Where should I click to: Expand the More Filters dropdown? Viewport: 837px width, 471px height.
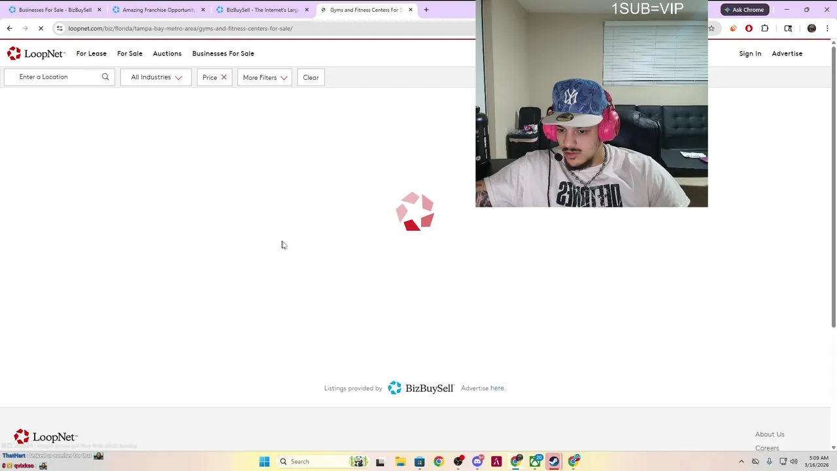[x=265, y=77]
